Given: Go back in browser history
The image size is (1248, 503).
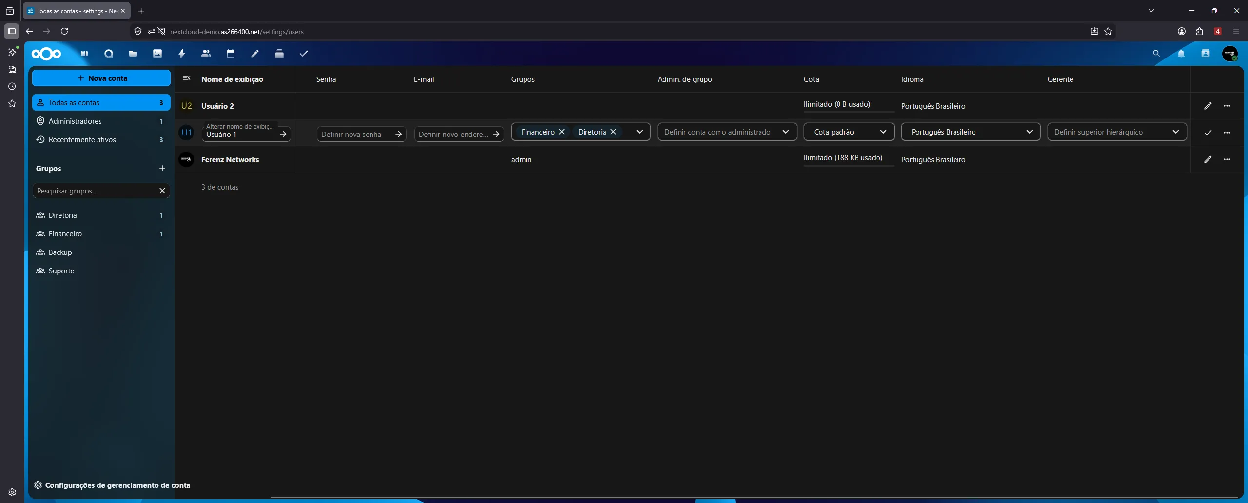Looking at the screenshot, I should click(29, 31).
